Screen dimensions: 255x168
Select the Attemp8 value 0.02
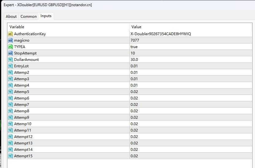tap(134, 111)
